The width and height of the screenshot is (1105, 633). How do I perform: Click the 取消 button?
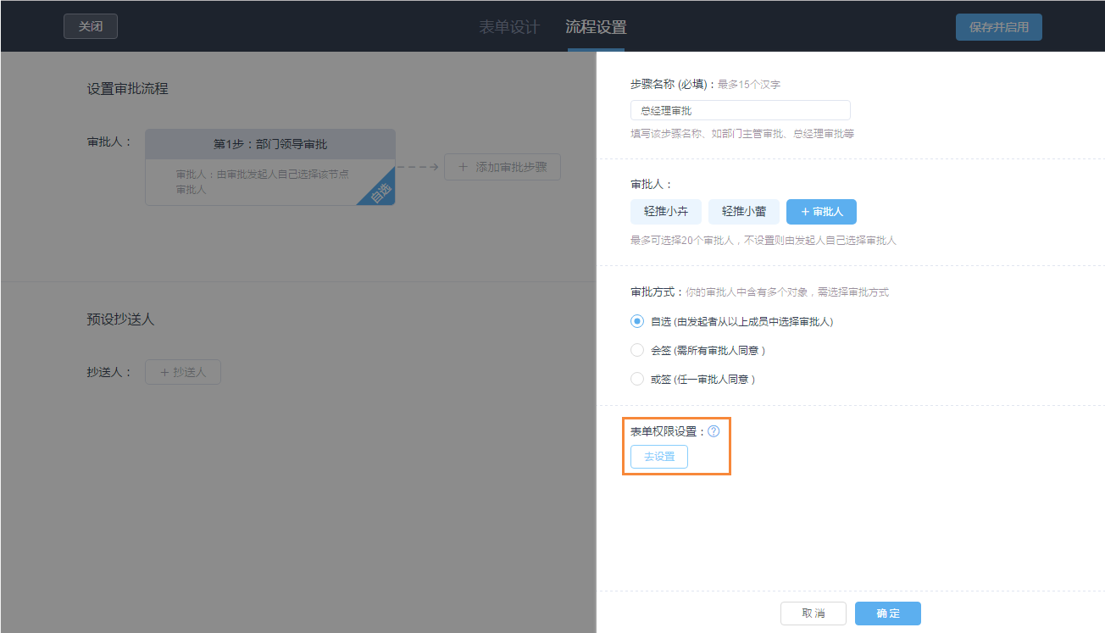pyautogui.click(x=813, y=613)
